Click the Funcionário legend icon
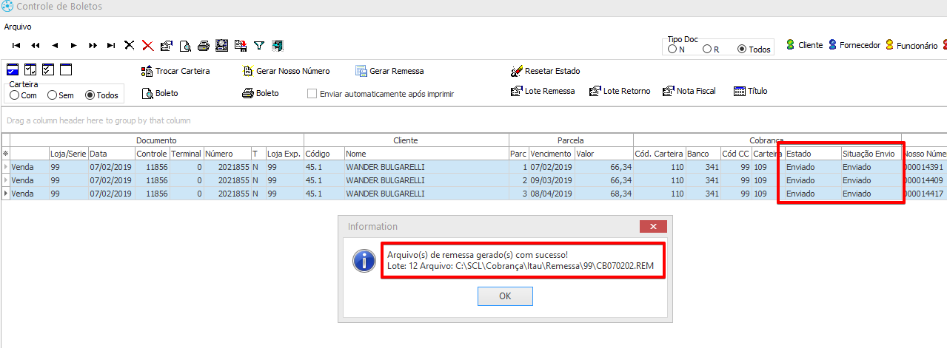Screen dimensions: 947x348 tap(889, 45)
